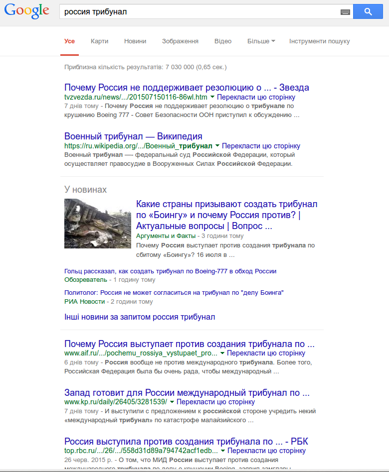
Task: Click source 'РИА Новости' label
Action: pyautogui.click(x=84, y=302)
